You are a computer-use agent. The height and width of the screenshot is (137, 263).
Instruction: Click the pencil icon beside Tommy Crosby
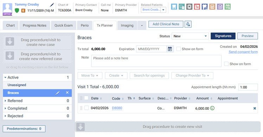click(x=52, y=5)
